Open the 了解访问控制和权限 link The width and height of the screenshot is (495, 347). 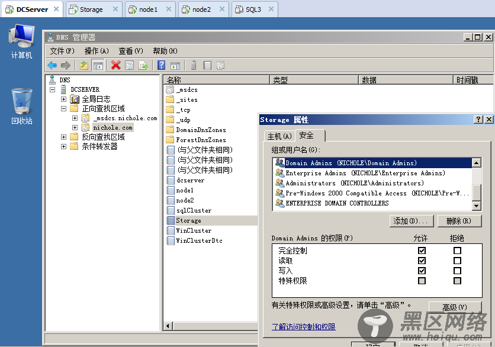tap(304, 327)
